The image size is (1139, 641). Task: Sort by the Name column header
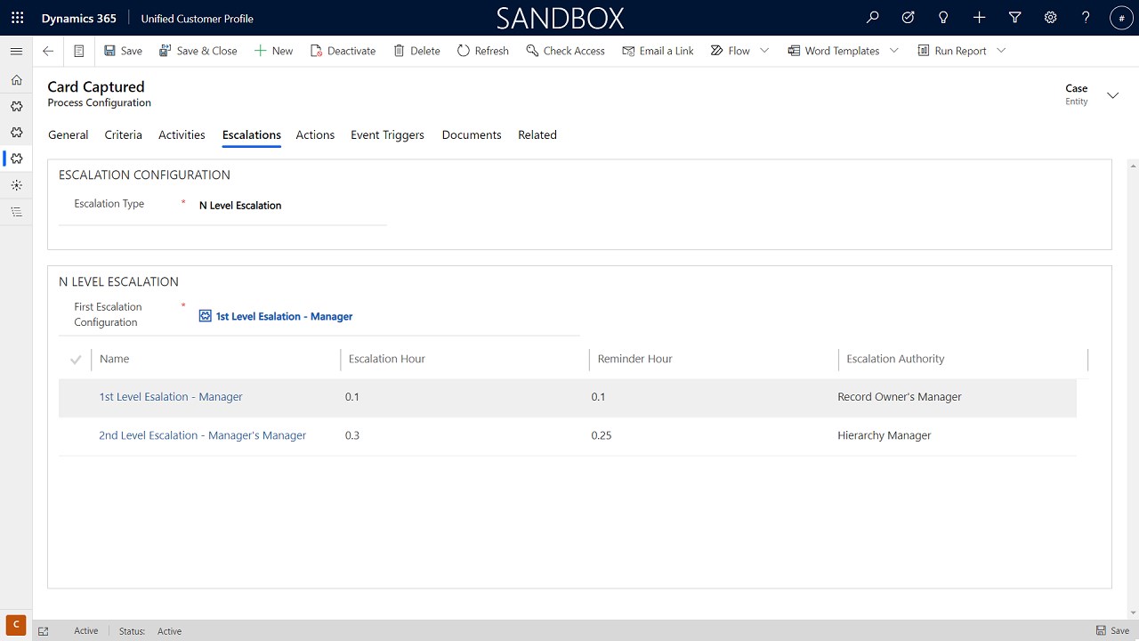pyautogui.click(x=115, y=359)
